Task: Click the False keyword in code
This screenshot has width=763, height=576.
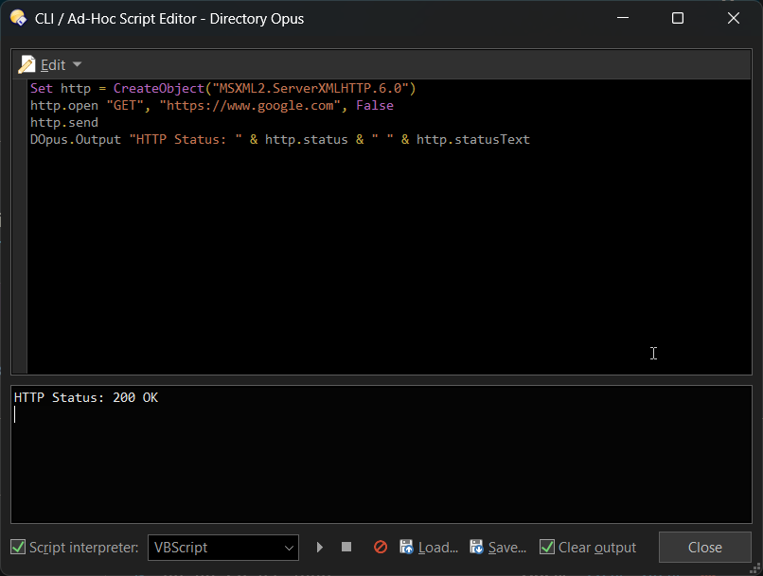Action: pyautogui.click(x=375, y=106)
